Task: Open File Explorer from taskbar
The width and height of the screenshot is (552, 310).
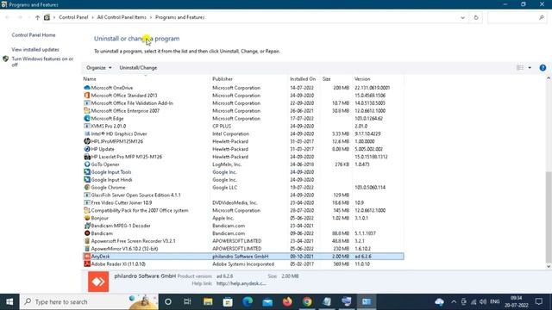Action: 208,301
